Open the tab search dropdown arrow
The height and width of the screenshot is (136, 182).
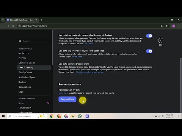3,20
